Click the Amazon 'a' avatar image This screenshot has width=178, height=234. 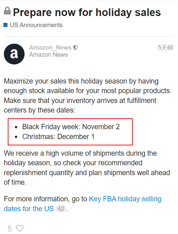tap(14, 54)
